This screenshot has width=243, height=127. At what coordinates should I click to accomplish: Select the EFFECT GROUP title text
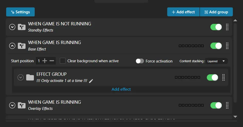tap(51, 74)
